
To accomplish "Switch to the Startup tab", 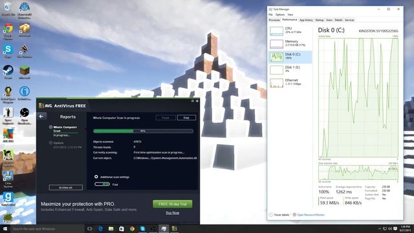I will [x=319, y=20].
